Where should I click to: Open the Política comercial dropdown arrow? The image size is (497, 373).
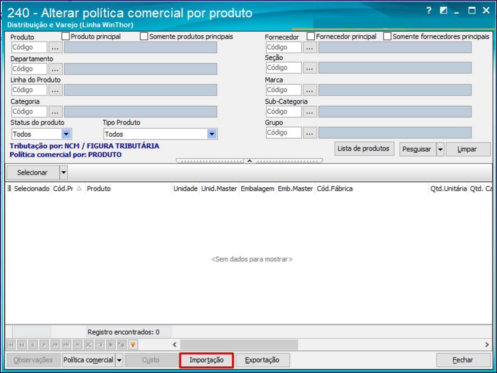119,360
